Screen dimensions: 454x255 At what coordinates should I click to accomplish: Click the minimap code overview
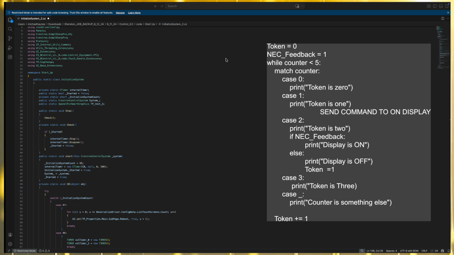point(439,35)
